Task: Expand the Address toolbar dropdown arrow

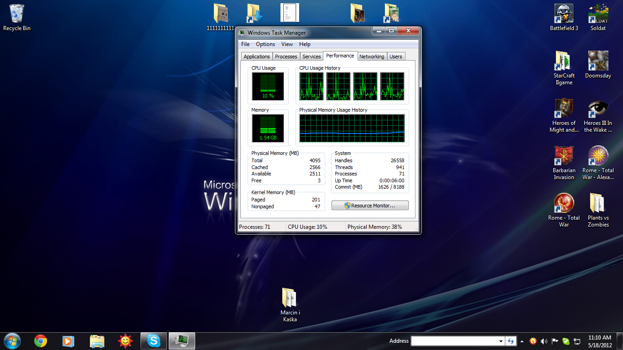Action: (x=501, y=341)
